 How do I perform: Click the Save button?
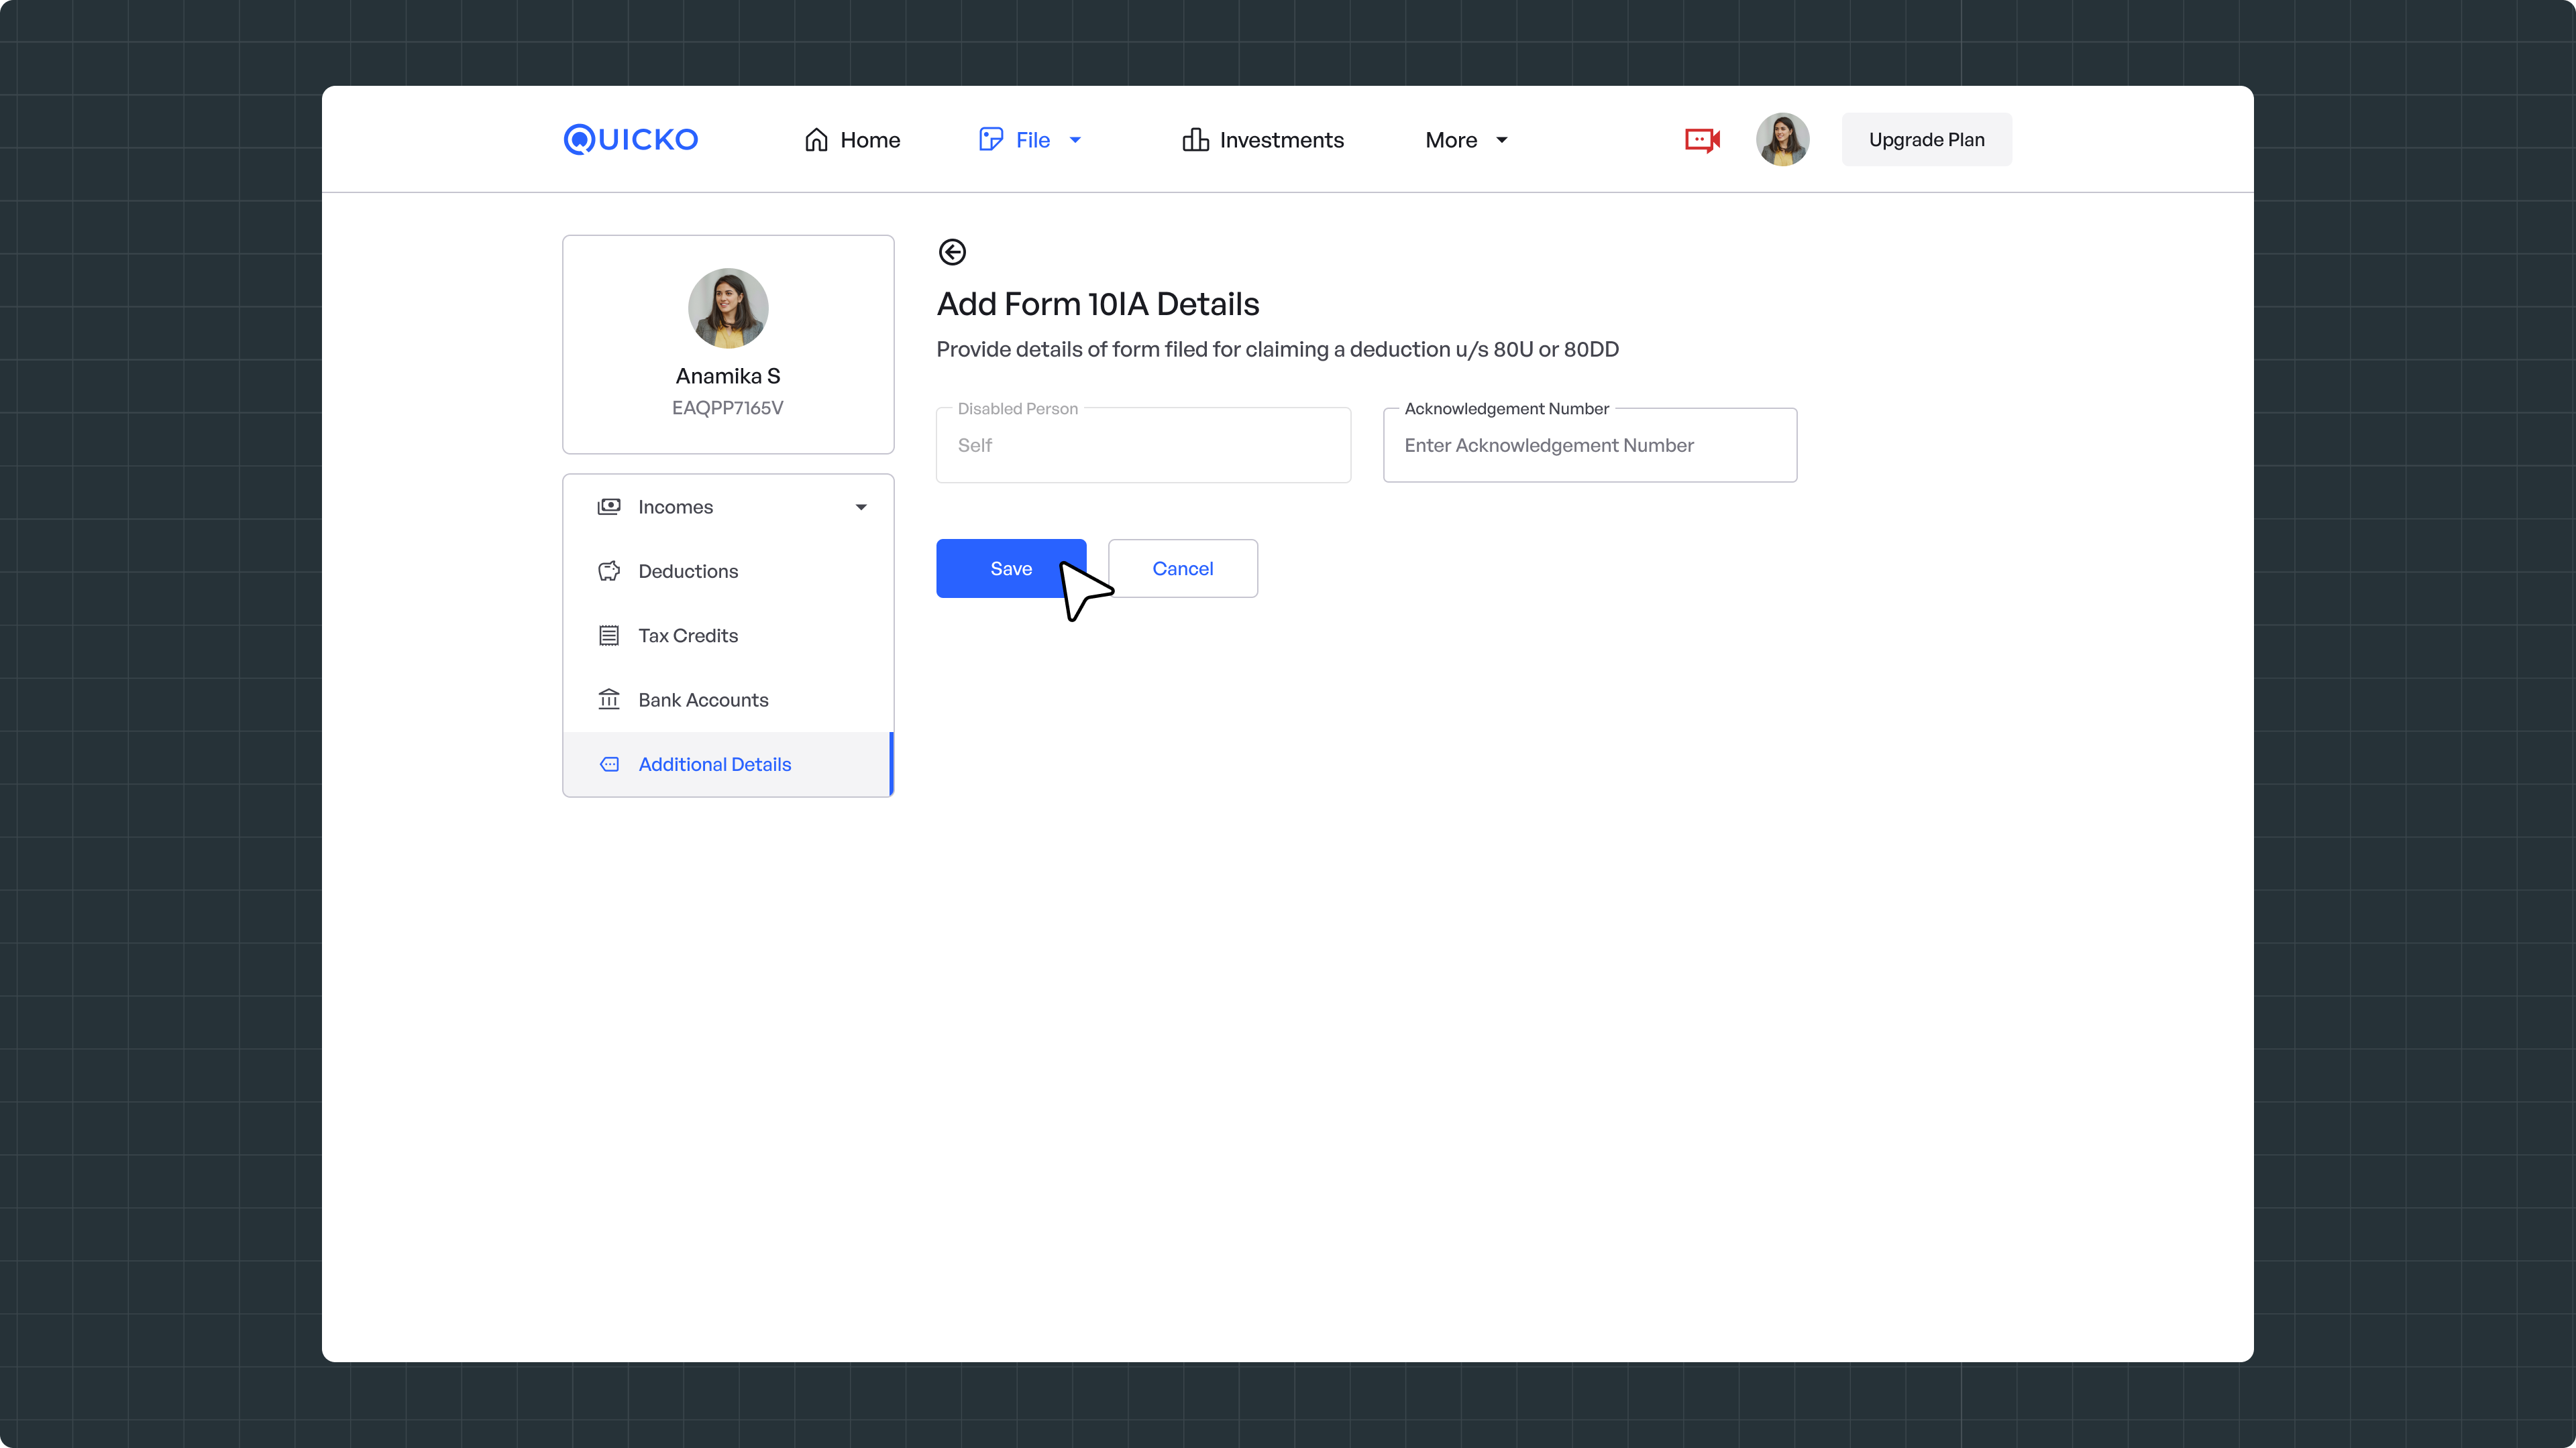coord(1011,568)
